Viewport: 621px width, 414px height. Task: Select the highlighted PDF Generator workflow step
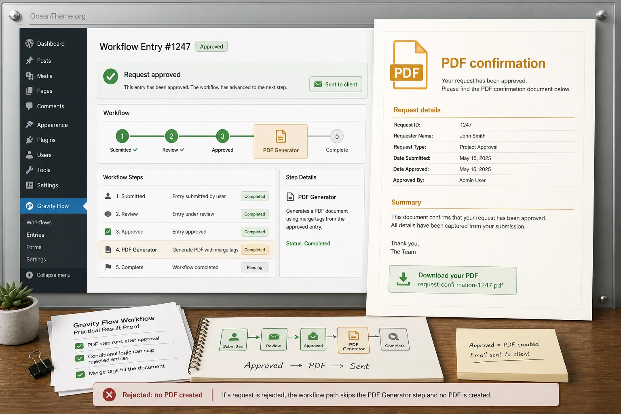coord(281,141)
